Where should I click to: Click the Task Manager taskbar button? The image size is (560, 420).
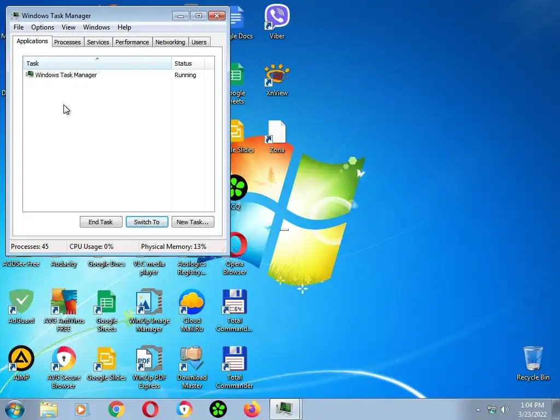click(x=285, y=409)
